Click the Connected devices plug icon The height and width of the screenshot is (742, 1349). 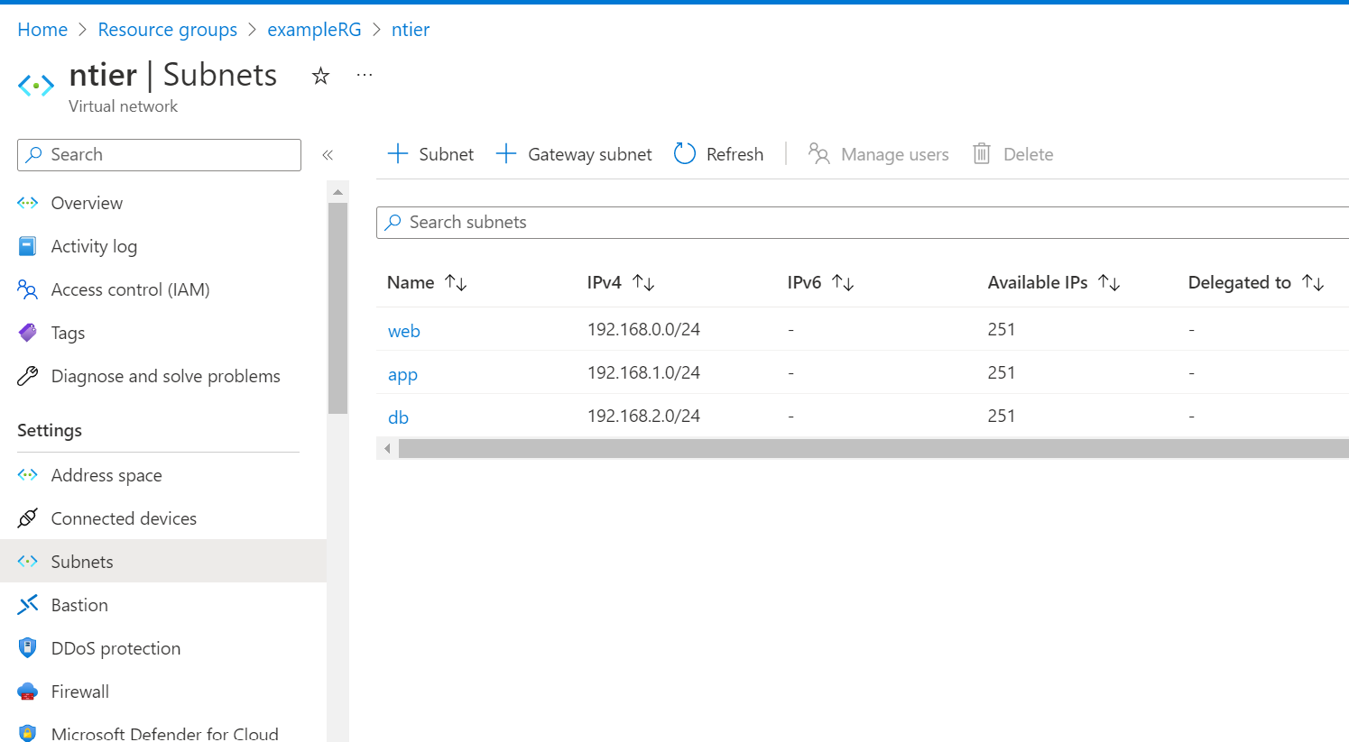[x=28, y=518]
